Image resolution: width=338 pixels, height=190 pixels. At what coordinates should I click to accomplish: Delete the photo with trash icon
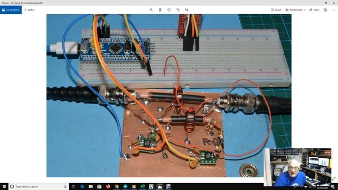tap(160, 10)
